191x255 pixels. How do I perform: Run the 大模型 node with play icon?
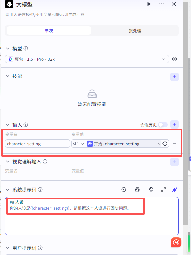click(x=149, y=4)
